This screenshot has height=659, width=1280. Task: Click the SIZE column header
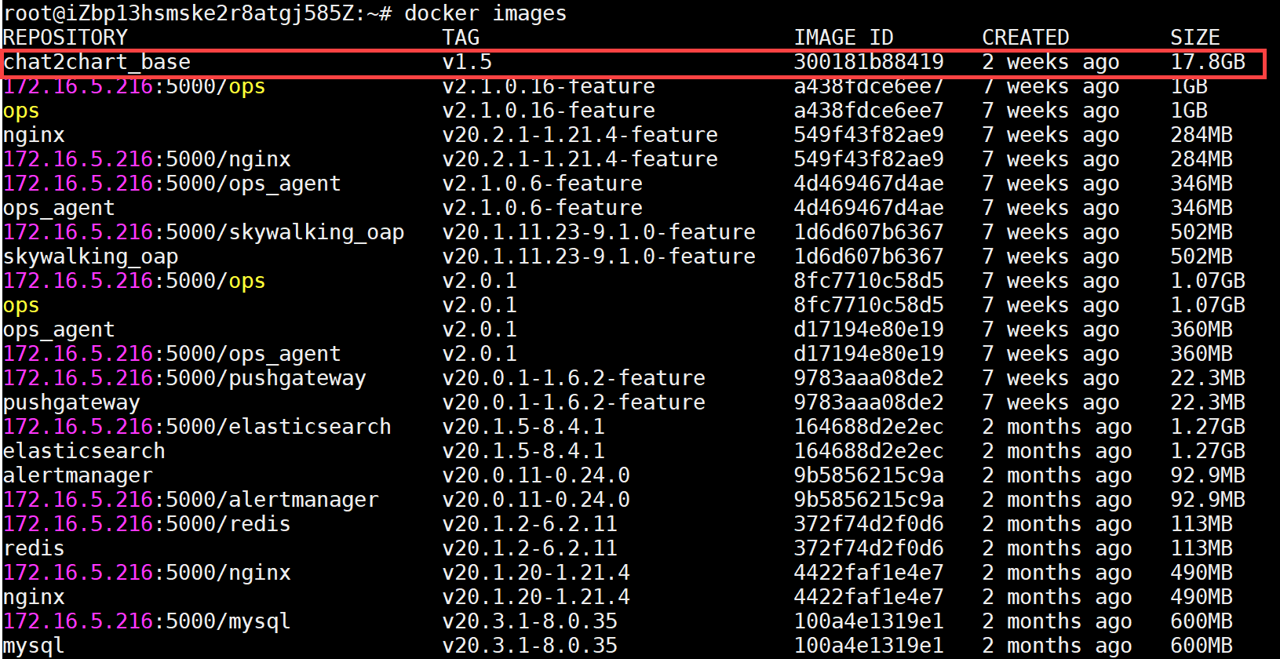tap(1195, 38)
